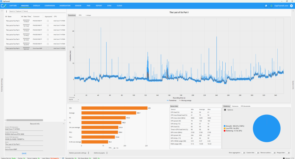The height and width of the screenshot is (159, 295).
Task: Click the red Stuttering legend dot
Action: tap(225, 131)
